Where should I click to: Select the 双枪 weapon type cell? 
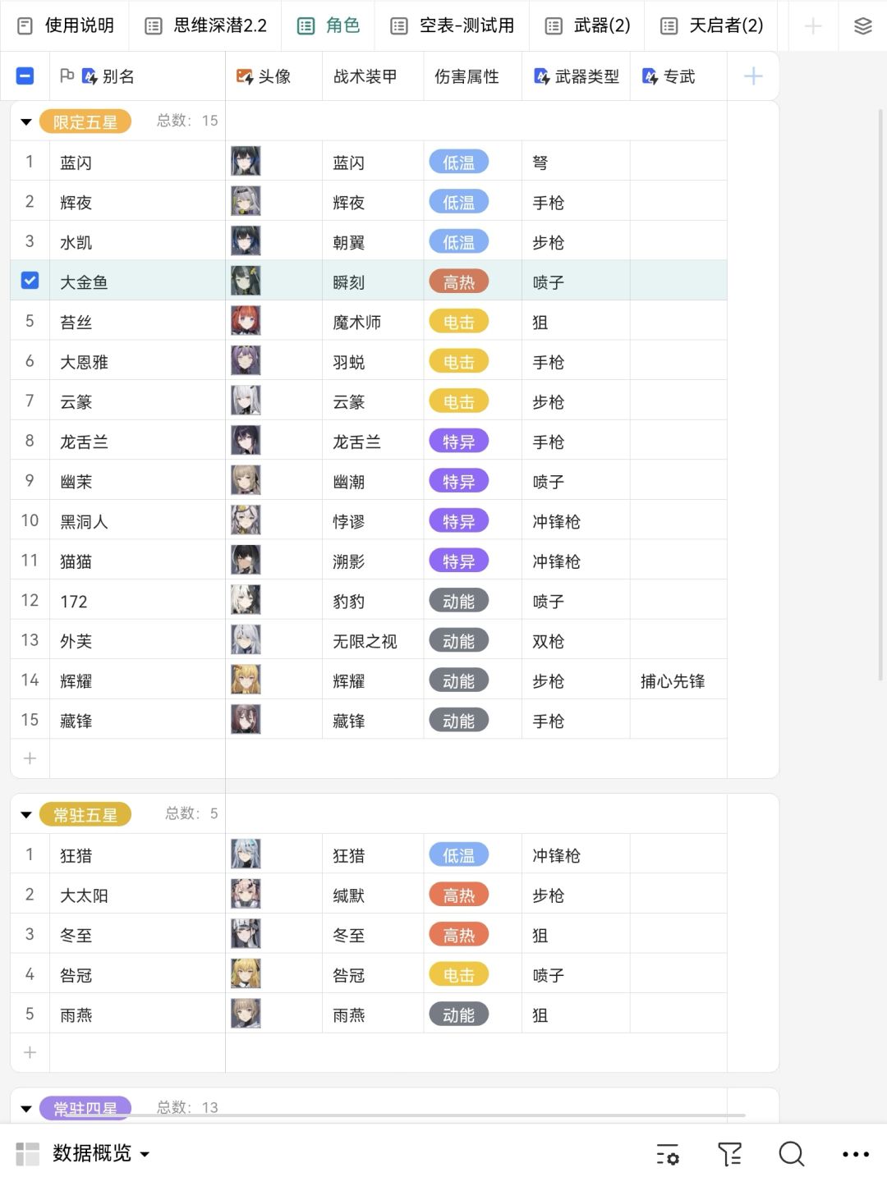576,641
